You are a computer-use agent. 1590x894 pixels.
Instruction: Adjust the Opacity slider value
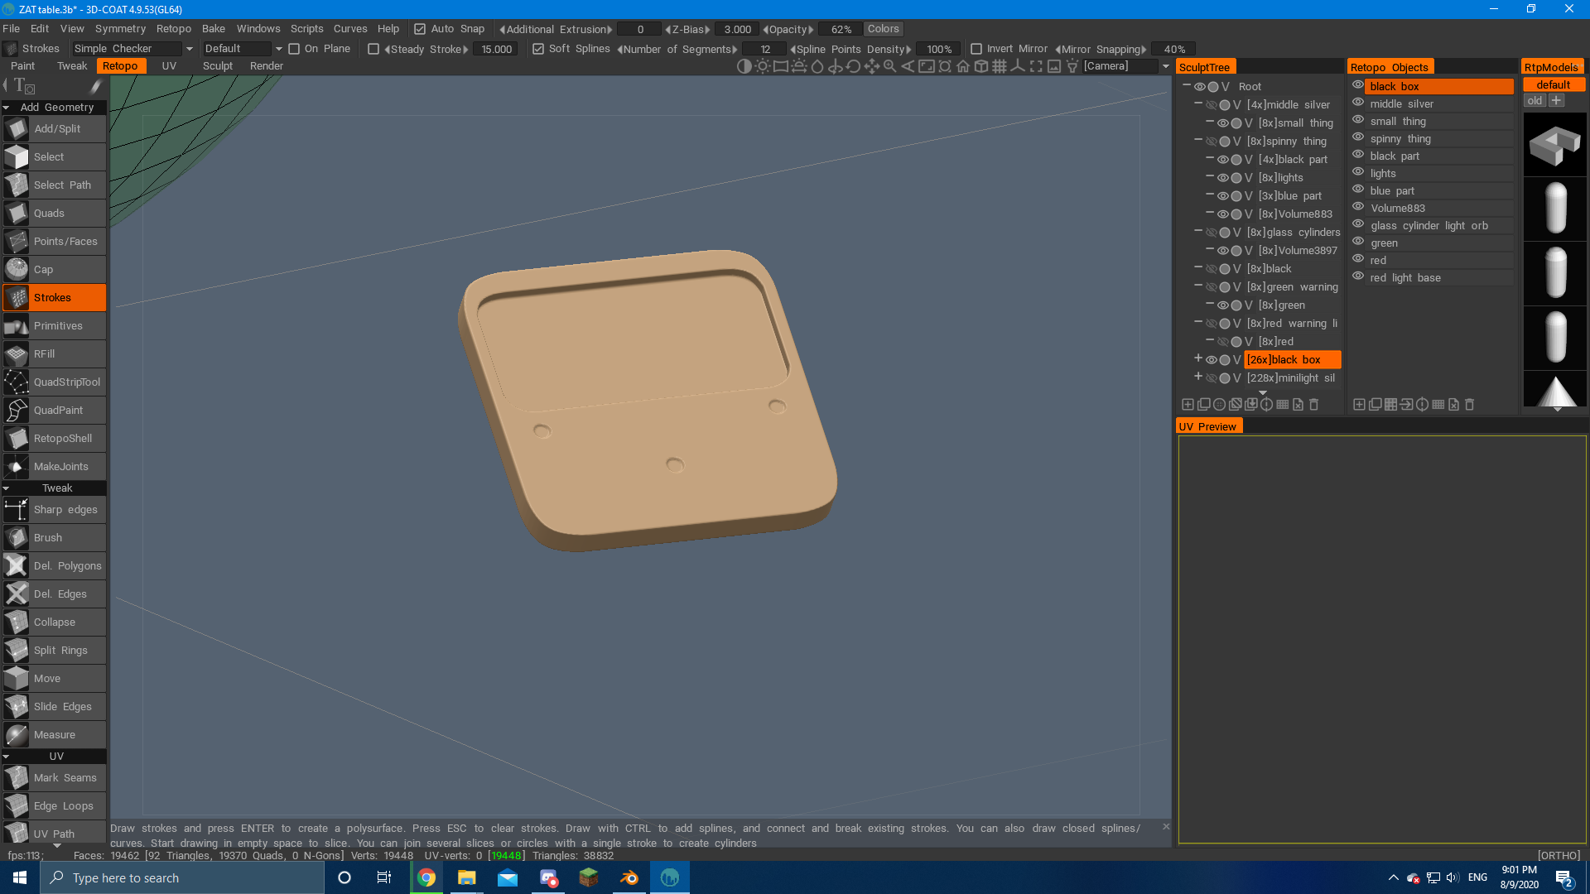tap(841, 29)
